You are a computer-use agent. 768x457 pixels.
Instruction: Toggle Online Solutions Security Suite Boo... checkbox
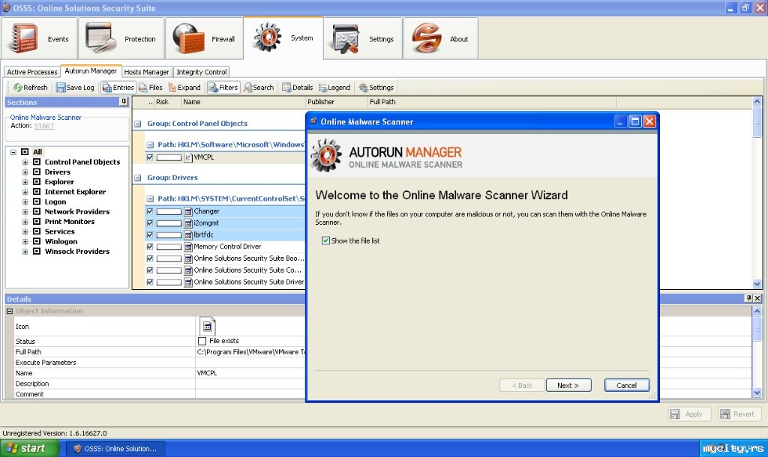click(x=150, y=258)
